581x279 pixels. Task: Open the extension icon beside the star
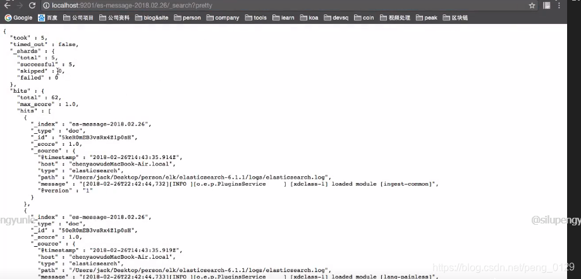(x=546, y=6)
